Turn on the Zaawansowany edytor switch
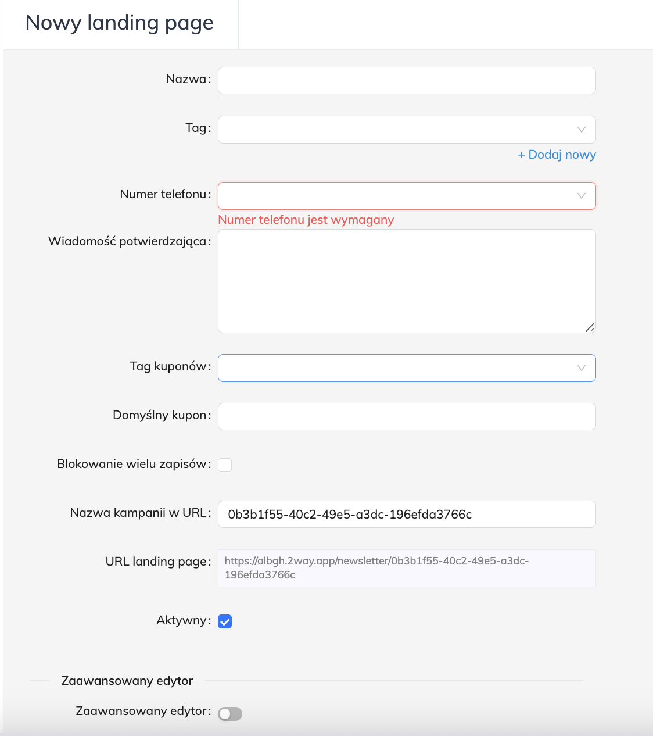Image resolution: width=653 pixels, height=736 pixels. tap(230, 714)
